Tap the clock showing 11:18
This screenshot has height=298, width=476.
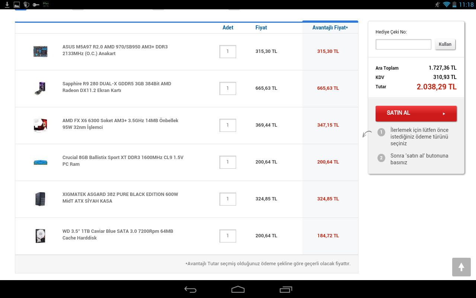click(466, 4)
